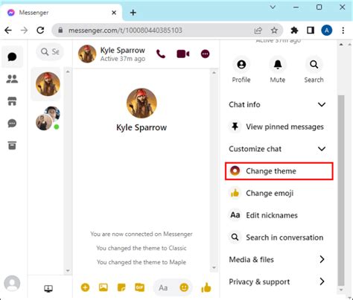Click the 'You changed the theme to Maple' text
The image size is (353, 300).
pos(141,262)
